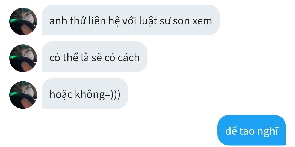Tap the 'hoặc không=)))' message bubble
This screenshot has width=295, height=147.
[x=85, y=93]
